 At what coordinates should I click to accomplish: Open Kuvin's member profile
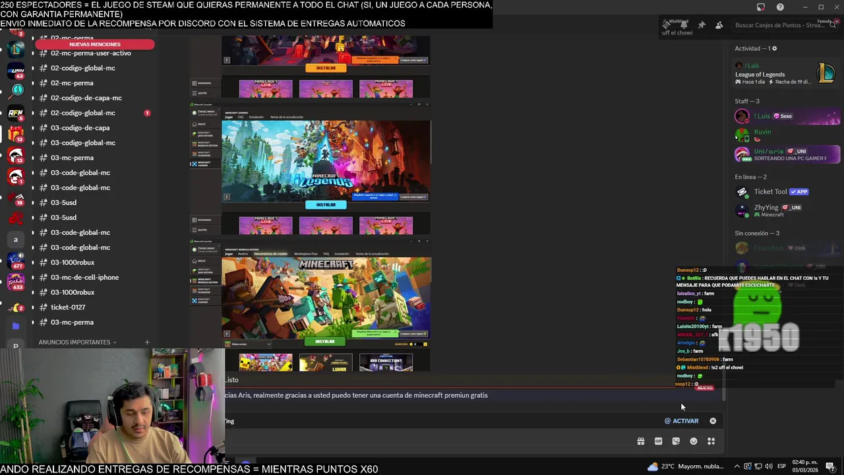pos(787,135)
